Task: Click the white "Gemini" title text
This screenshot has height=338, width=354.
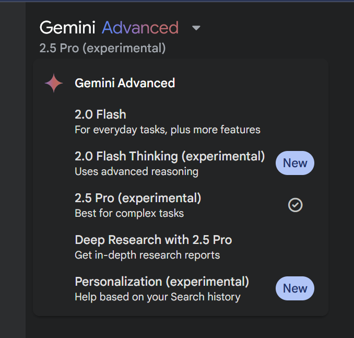Action: click(67, 28)
